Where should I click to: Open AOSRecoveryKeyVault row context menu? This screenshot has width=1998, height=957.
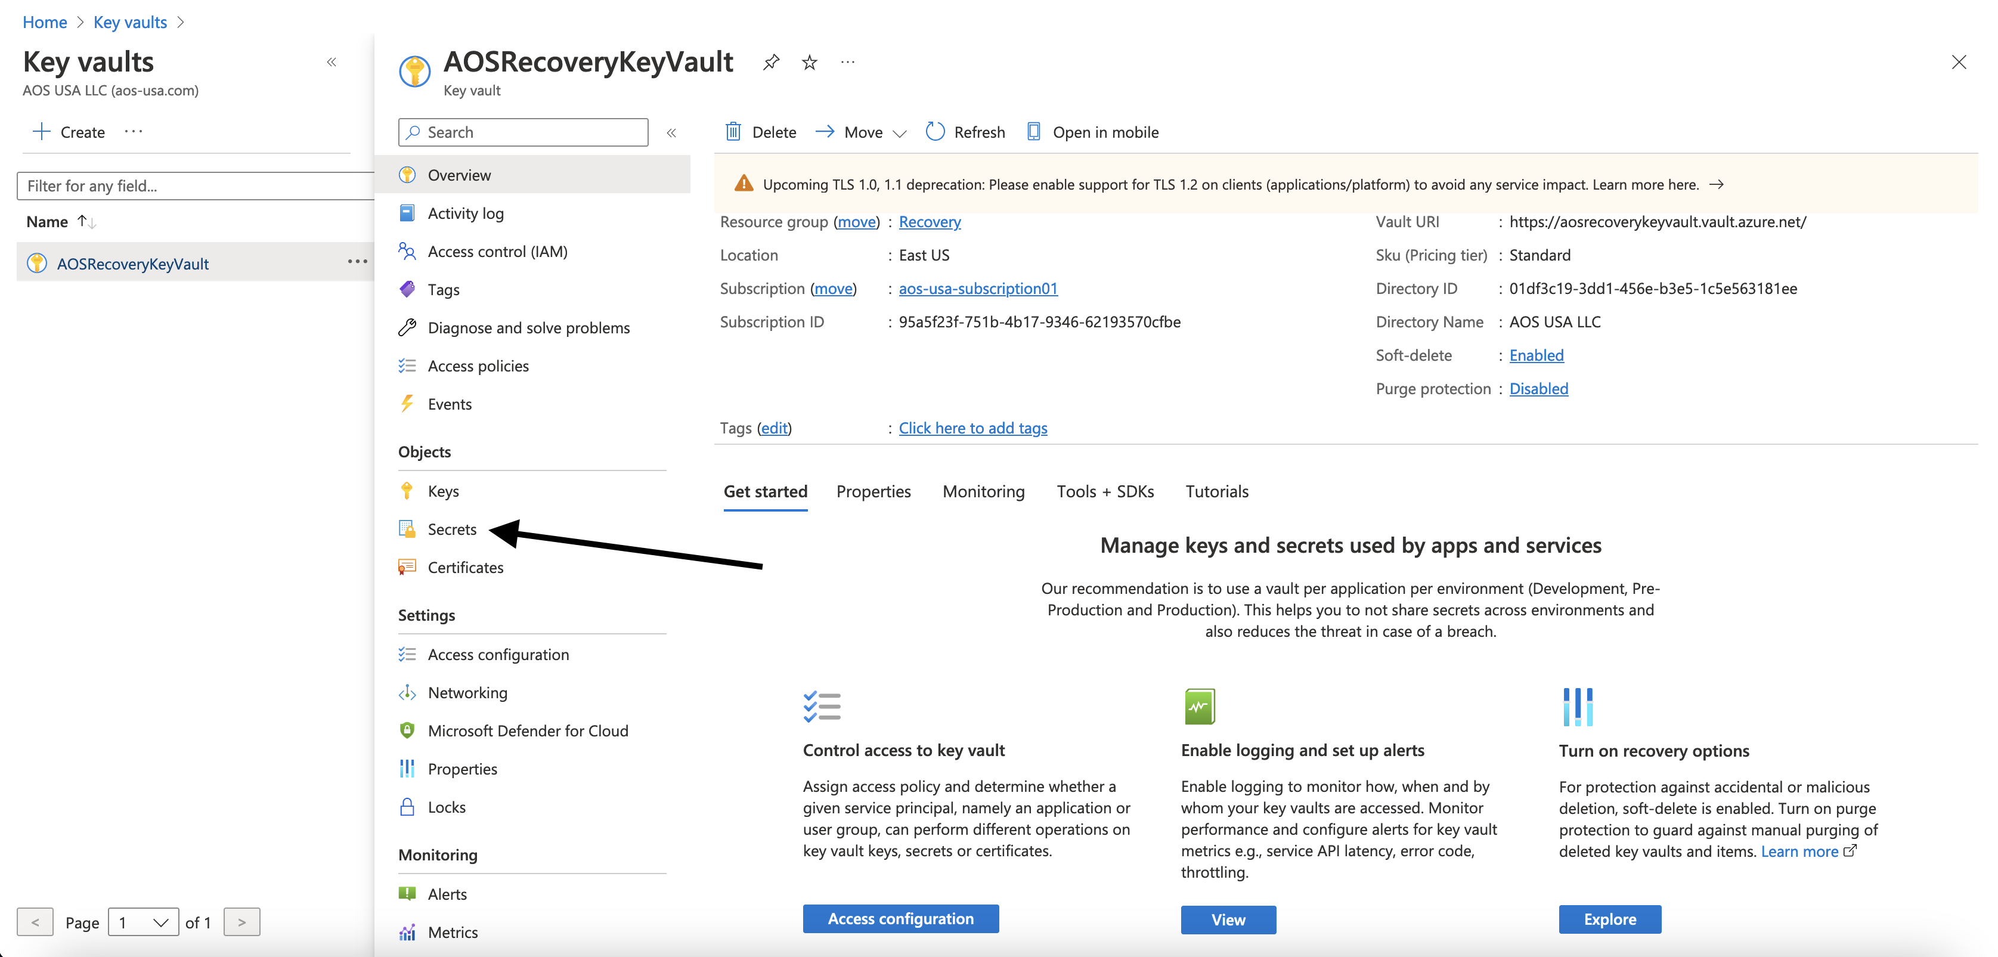(x=357, y=261)
